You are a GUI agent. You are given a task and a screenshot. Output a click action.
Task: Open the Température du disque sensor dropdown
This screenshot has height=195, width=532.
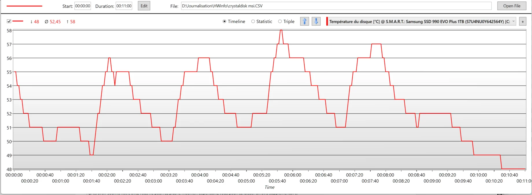pos(421,21)
